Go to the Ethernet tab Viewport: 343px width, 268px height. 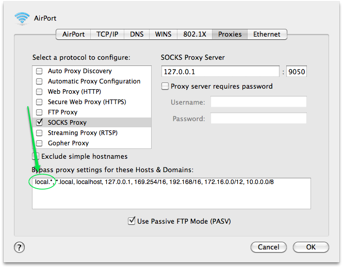tap(267, 35)
